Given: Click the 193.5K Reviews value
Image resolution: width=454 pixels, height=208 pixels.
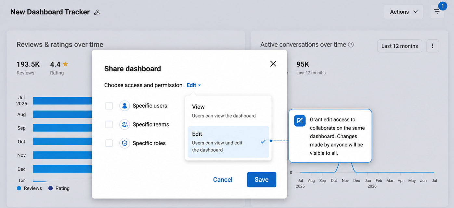Looking at the screenshot, I should (x=28, y=64).
